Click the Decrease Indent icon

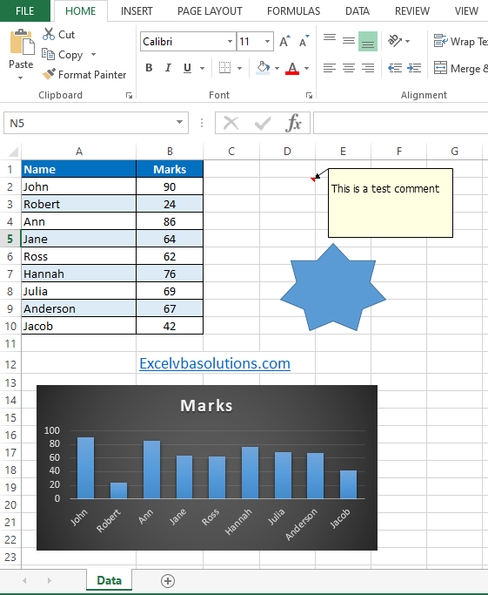pos(395,68)
